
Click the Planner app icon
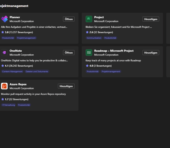(4, 19)
